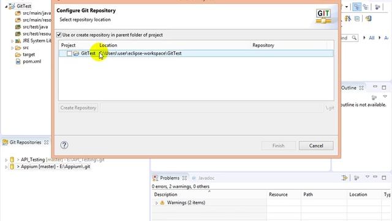Click the highlighted hierarchical layout toolbar icon
392x221 pixels.
click(357, 7)
